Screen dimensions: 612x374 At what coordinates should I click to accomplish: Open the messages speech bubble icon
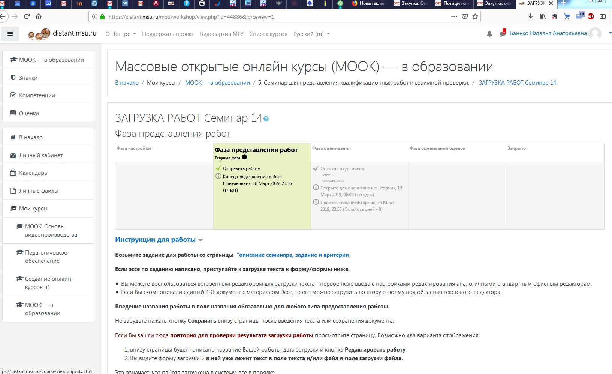click(502, 34)
